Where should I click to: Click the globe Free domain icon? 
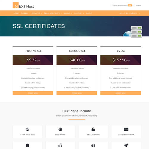click(60, 129)
